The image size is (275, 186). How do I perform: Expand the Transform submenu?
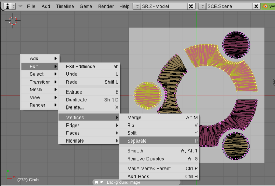click(40, 82)
